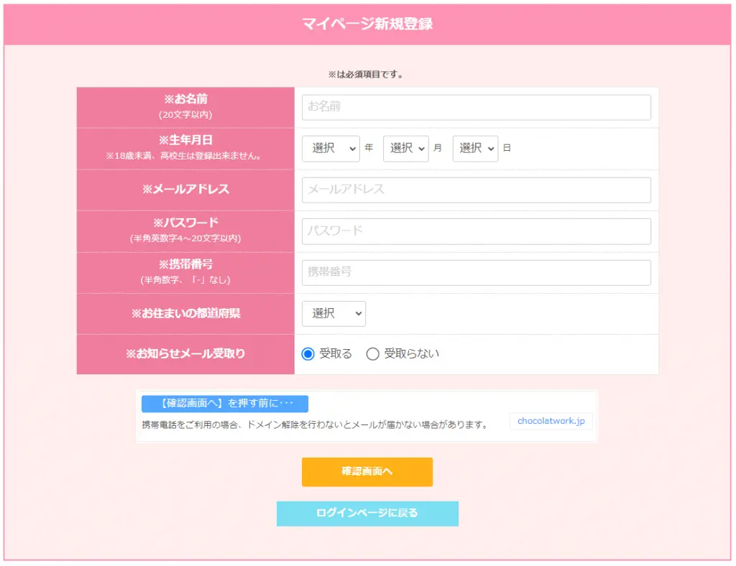This screenshot has width=736, height=566.
Task: Click the パスワード password input field
Action: point(474,231)
